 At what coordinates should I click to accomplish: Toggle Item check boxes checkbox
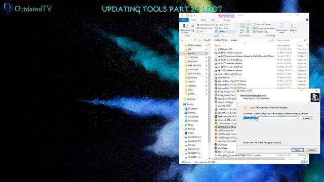pyautogui.click(x=254, y=25)
